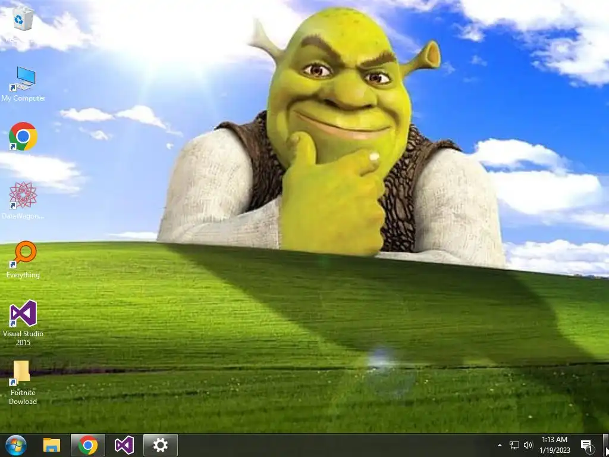Viewport: 609px width, 457px height.
Task: Click the "Everything" icon label text
Action: (23, 275)
